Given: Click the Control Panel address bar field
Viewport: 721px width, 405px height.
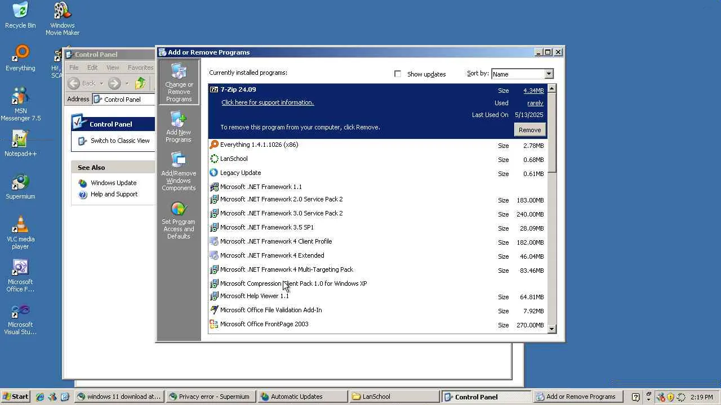Looking at the screenshot, I should pos(124,99).
